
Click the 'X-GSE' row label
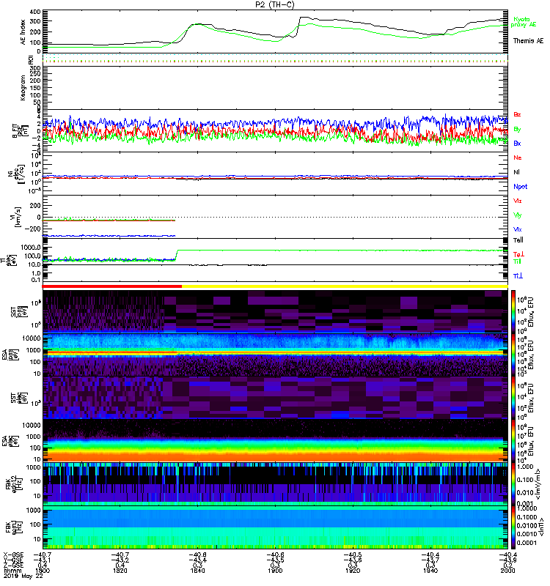point(13,555)
